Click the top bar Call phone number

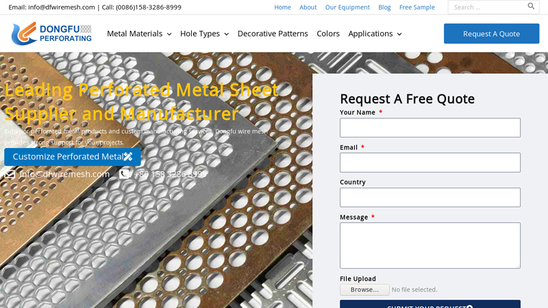pyautogui.click(x=149, y=7)
